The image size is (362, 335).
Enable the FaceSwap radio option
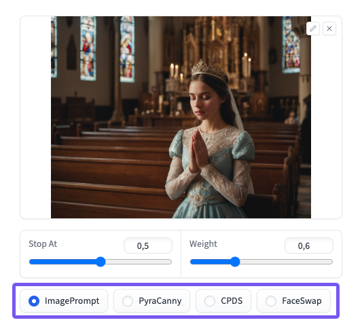[x=293, y=301]
